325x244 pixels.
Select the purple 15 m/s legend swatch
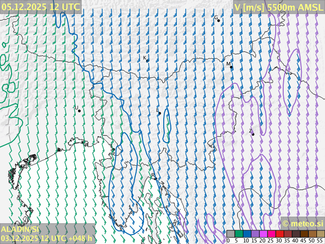(255, 234)
